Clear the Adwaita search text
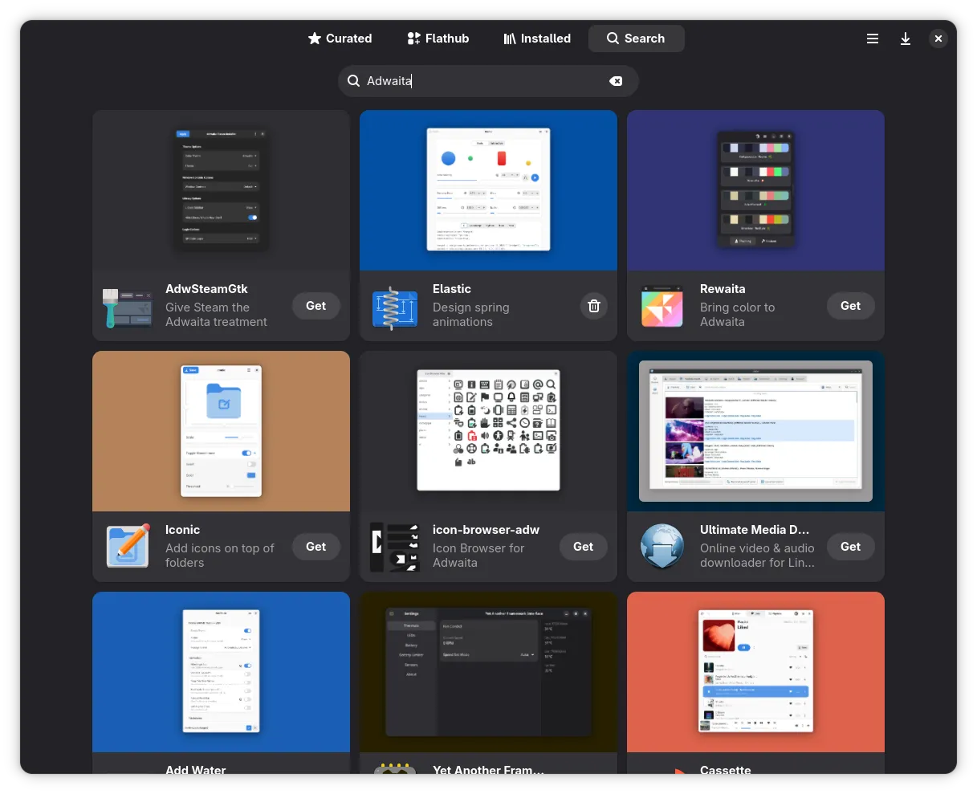 point(616,81)
